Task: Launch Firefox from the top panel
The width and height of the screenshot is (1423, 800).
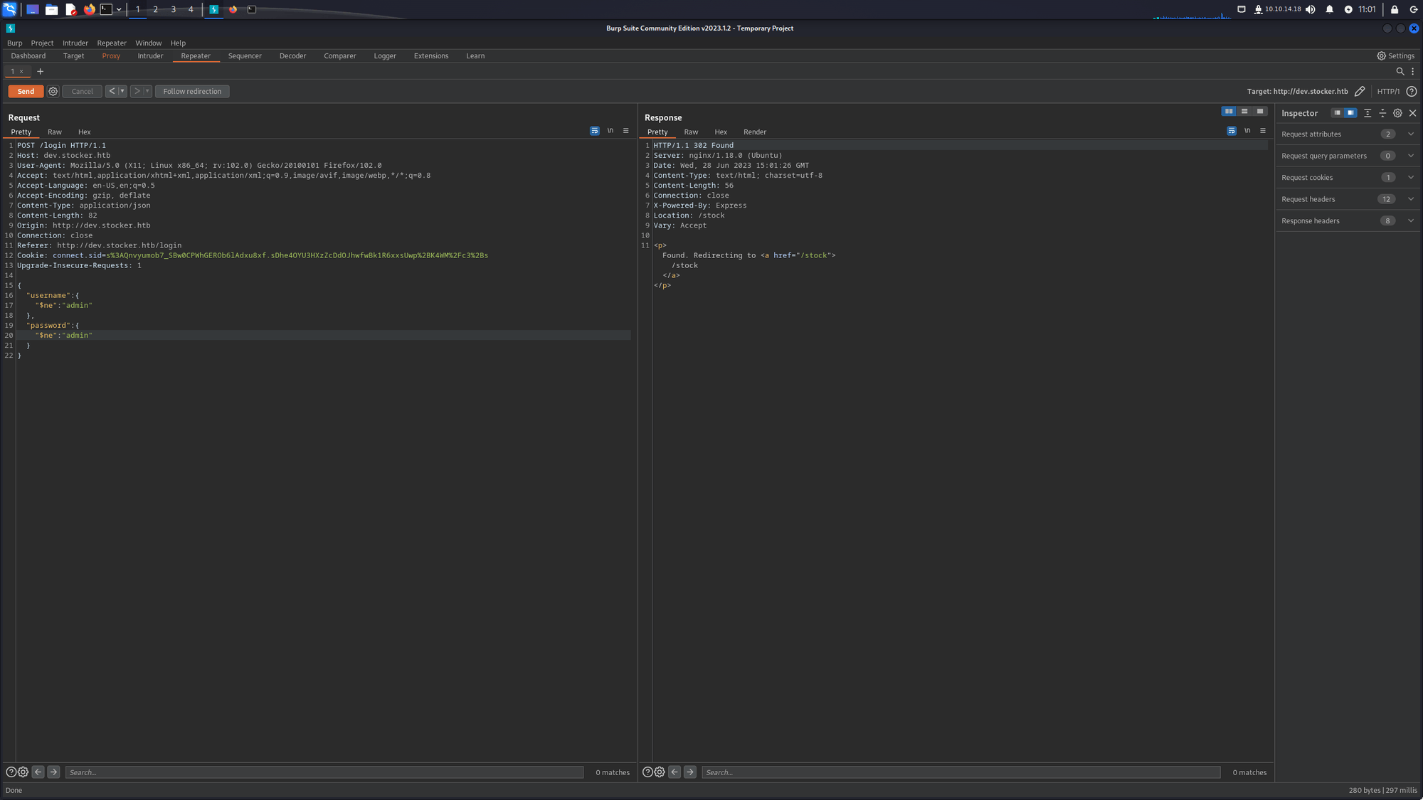Action: [89, 9]
